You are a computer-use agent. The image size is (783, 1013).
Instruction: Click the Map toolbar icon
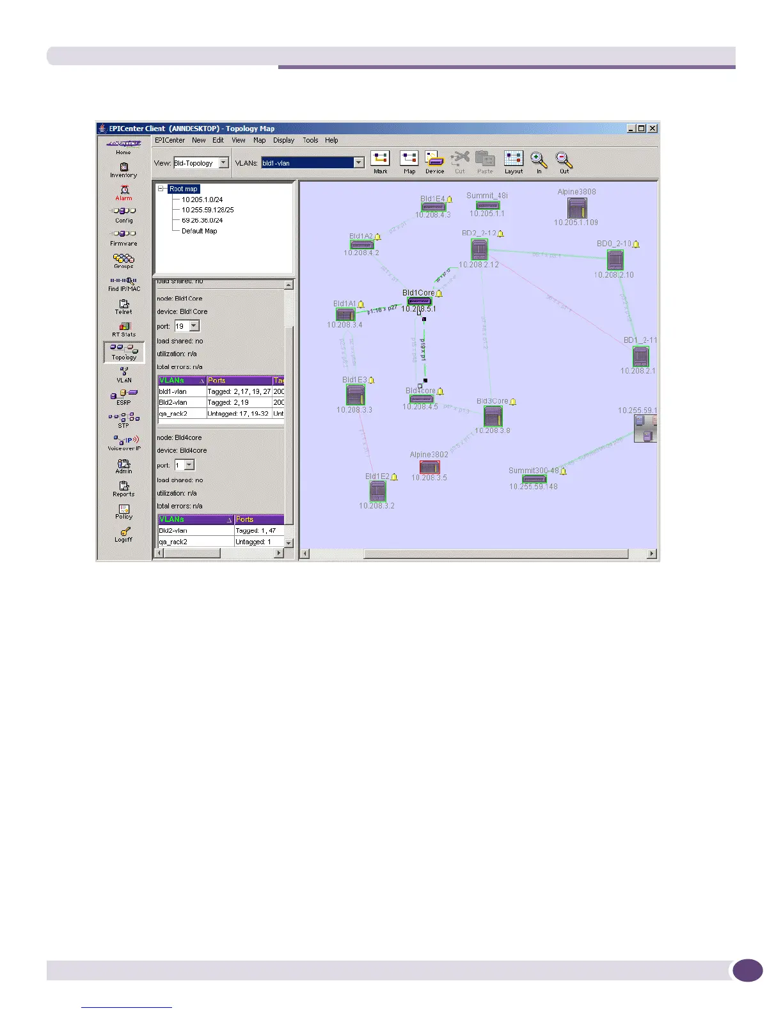409,162
